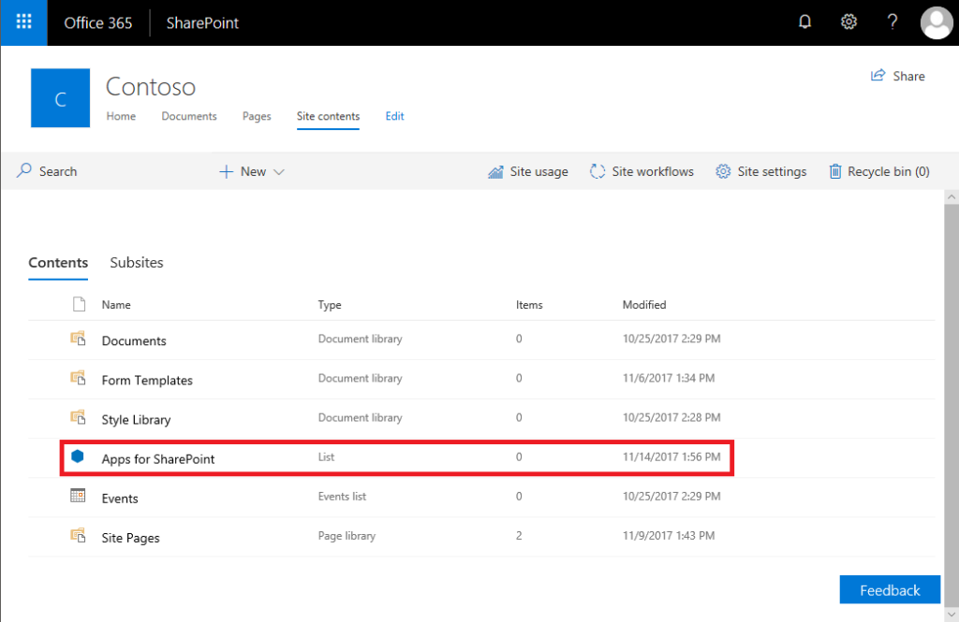Click the Style Library icon

pyautogui.click(x=78, y=417)
